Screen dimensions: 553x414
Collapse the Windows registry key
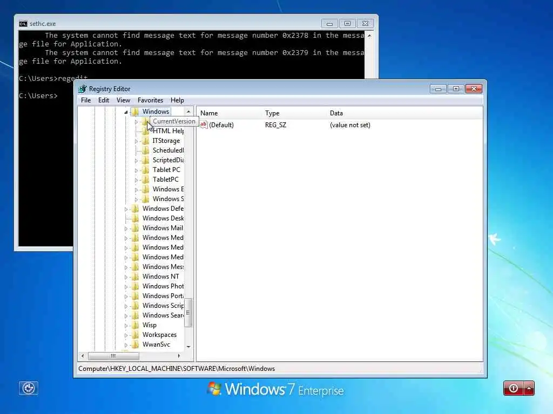coord(126,112)
